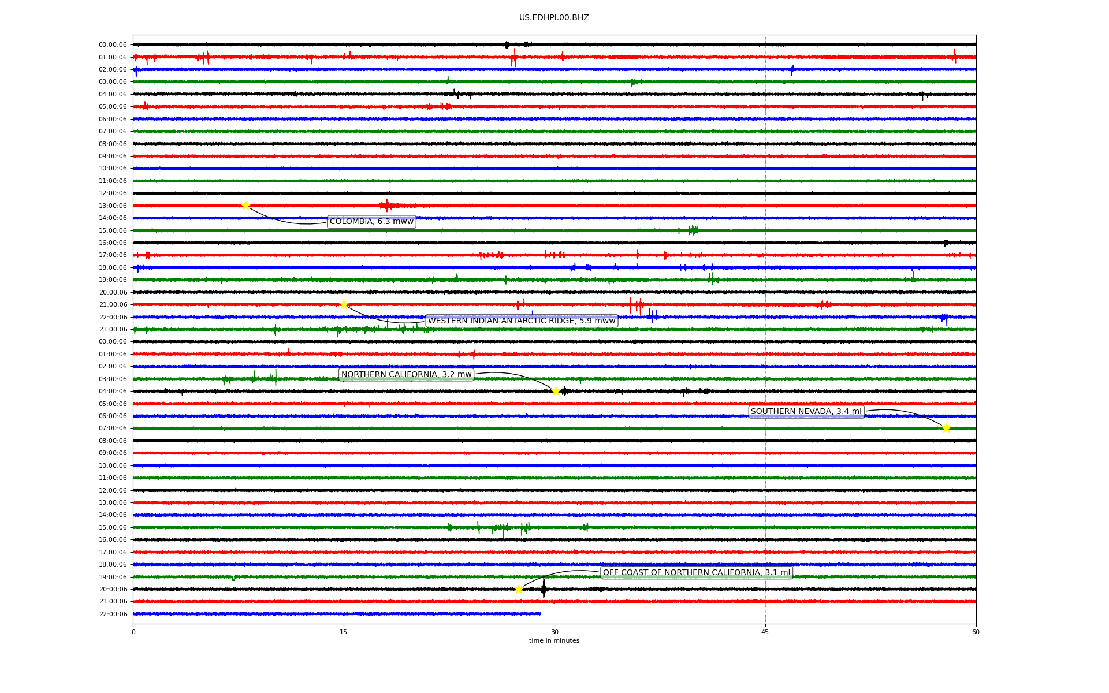This screenshot has width=1109, height=693.
Task: Click the 07:00:06 label on the Southern Nevada star row
Action: tap(113, 429)
